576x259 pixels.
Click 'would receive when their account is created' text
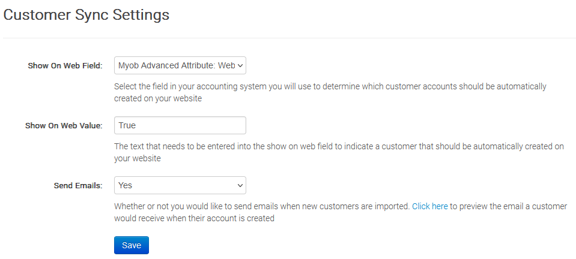tap(194, 219)
